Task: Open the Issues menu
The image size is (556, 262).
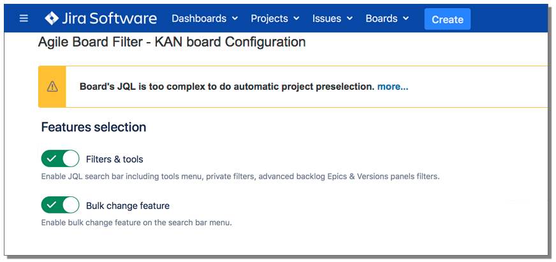Action: coord(326,18)
